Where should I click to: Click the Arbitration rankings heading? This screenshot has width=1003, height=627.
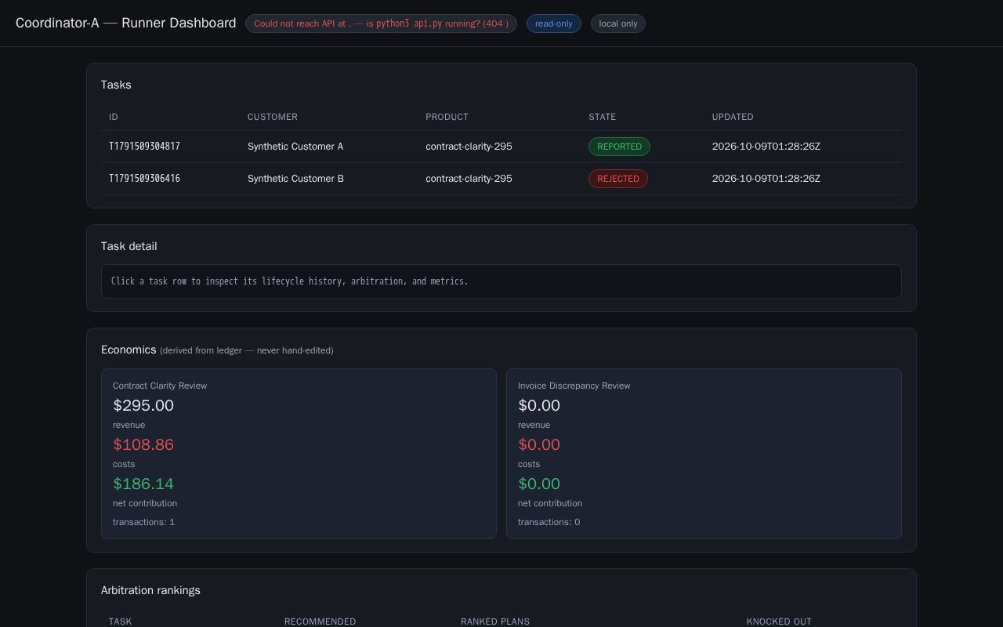[150, 590]
